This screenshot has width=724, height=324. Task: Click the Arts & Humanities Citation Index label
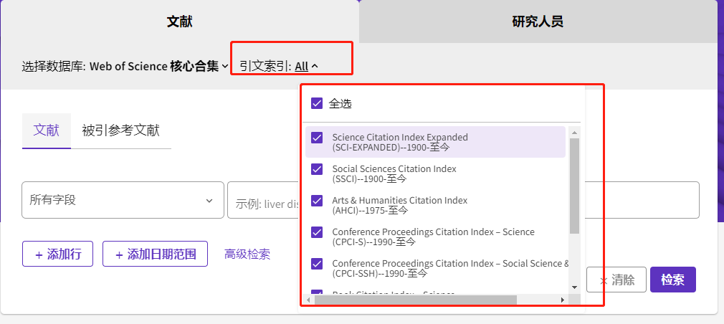click(x=400, y=206)
